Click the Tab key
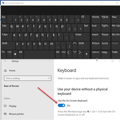 click(5, 28)
